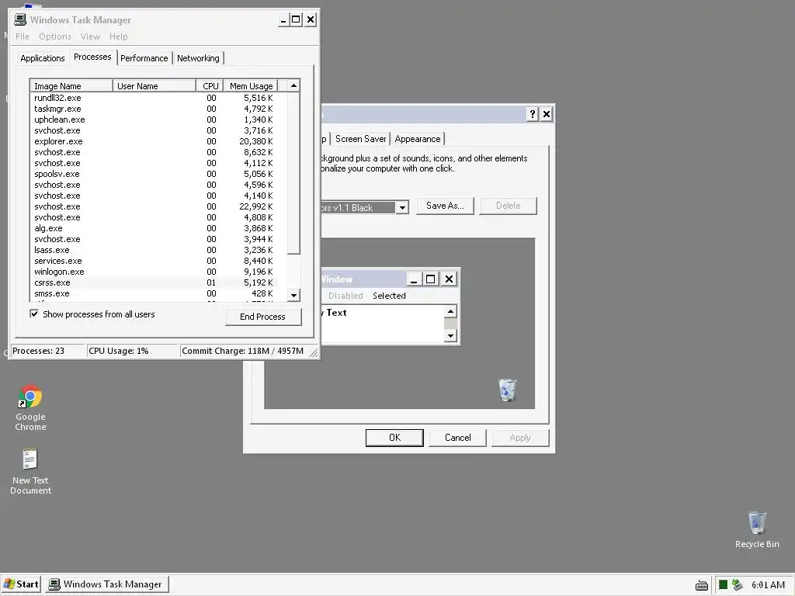
Task: Click scroll down arrow in preview window
Action: click(450, 335)
